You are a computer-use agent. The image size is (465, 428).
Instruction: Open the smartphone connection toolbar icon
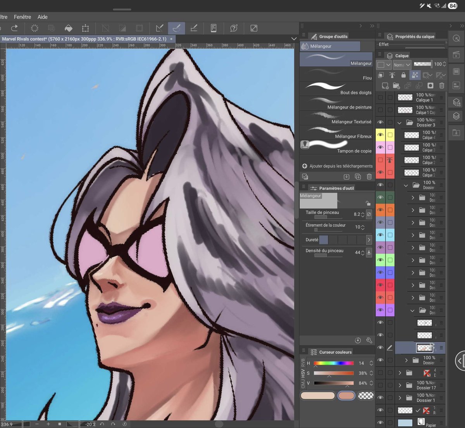click(x=213, y=28)
